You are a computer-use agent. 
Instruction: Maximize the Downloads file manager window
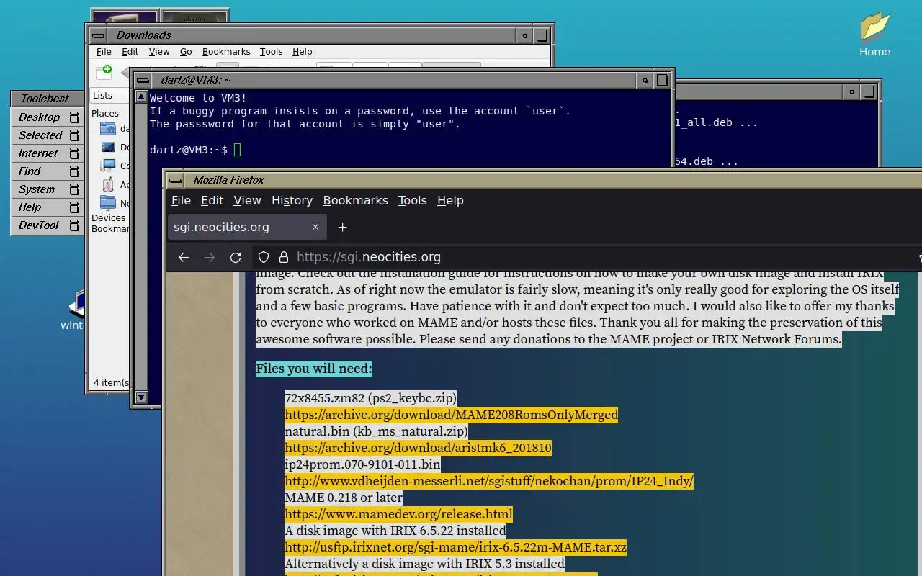(542, 35)
